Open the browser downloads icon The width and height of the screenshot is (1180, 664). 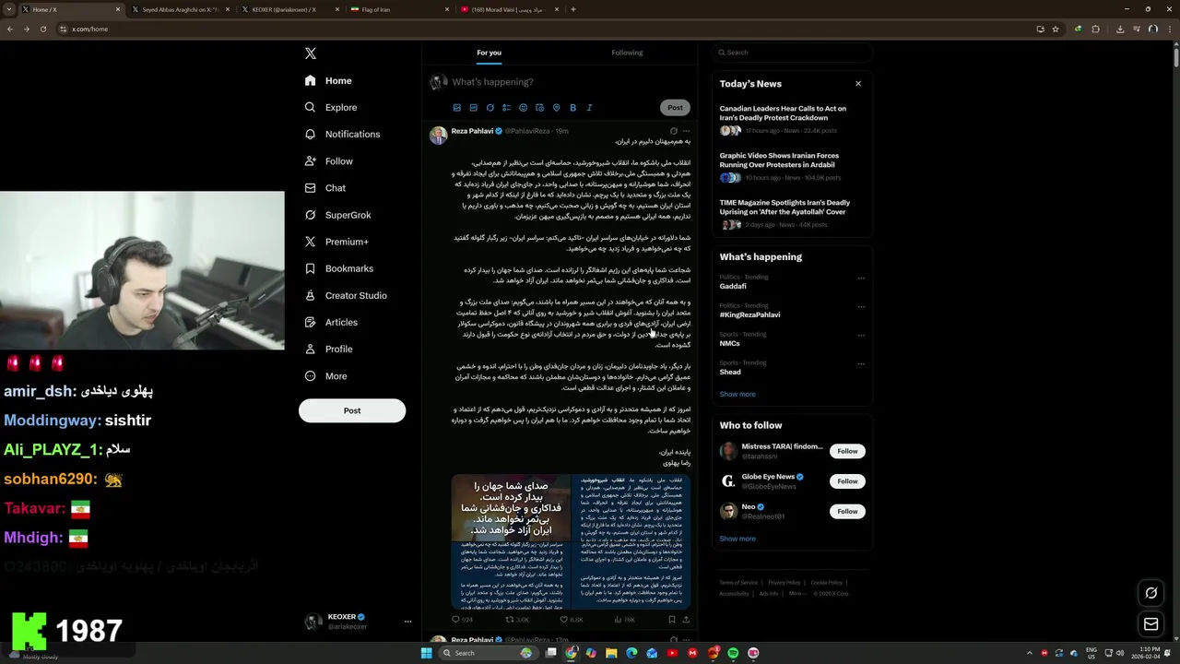pos(1120,29)
